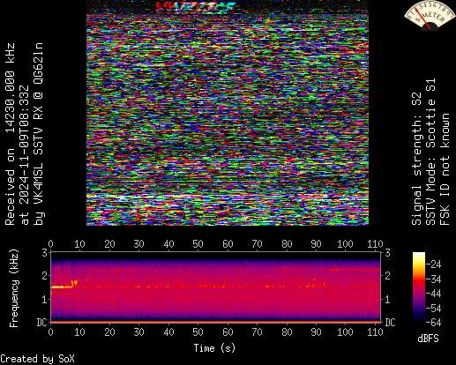Click the "Time (s)" axis title
Screen dimensions: 456x365
pyautogui.click(x=214, y=348)
